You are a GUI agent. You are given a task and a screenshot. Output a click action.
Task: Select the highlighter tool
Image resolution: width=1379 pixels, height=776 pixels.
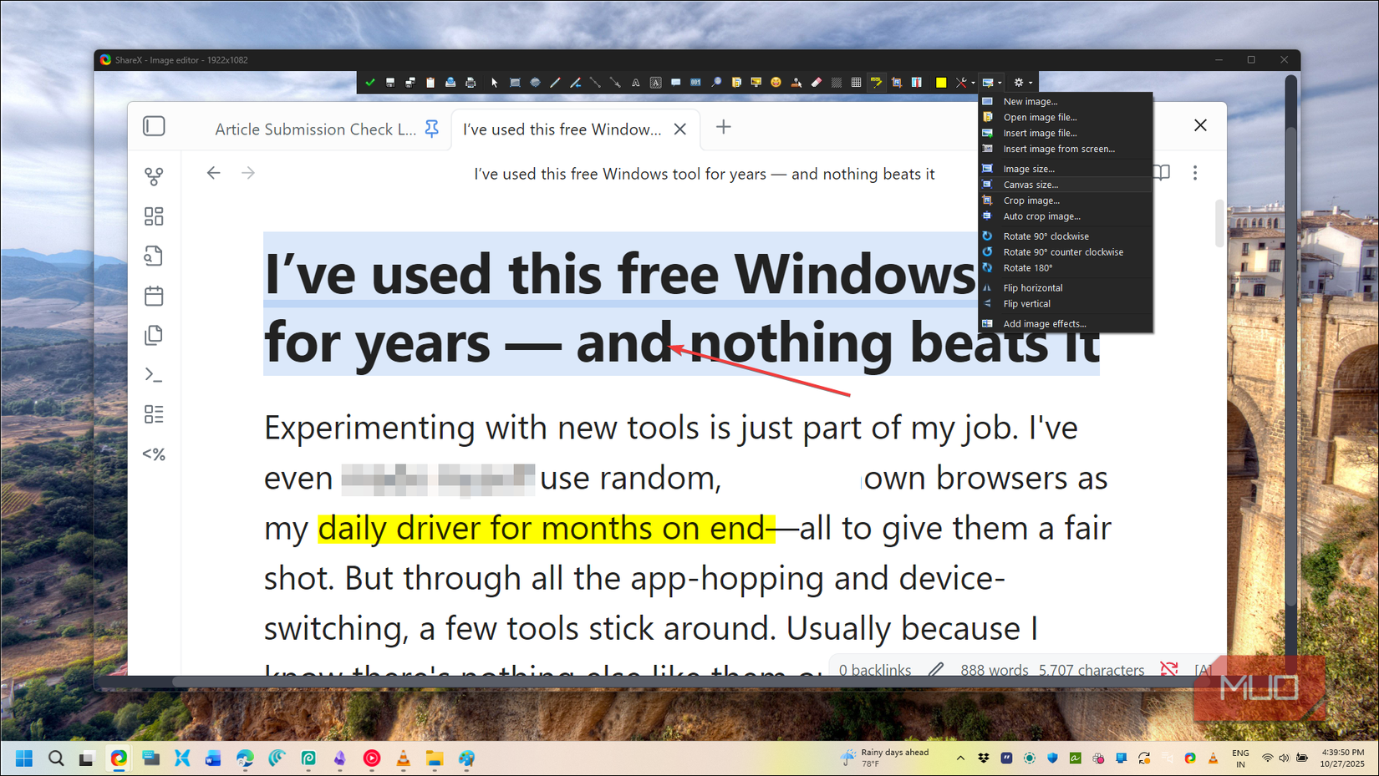pos(875,82)
